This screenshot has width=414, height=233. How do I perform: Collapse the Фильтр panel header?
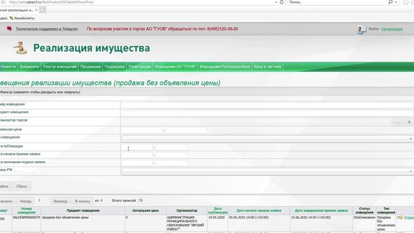click(207, 92)
